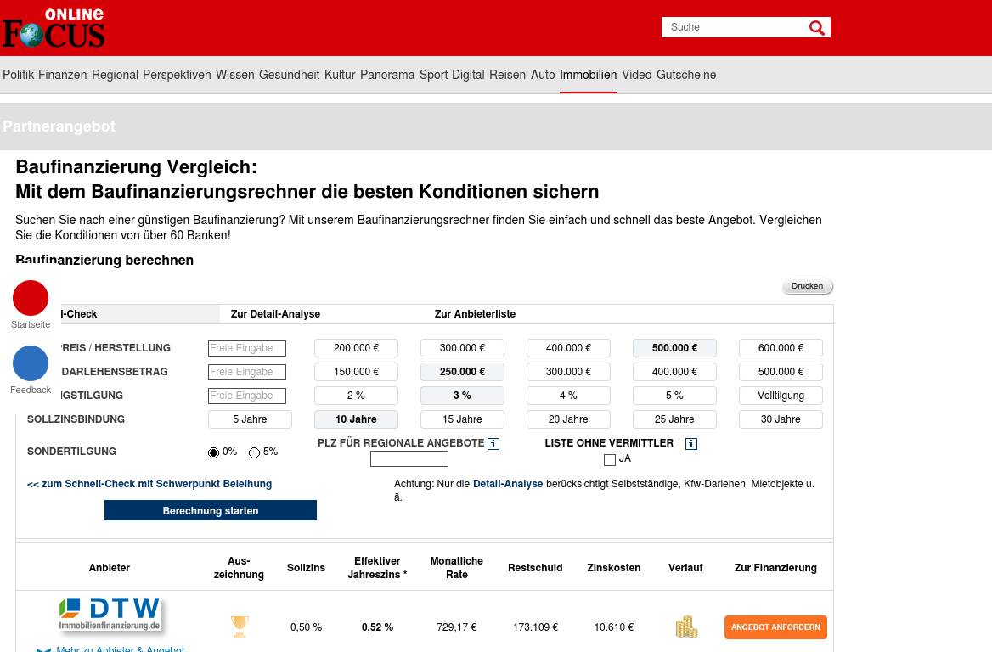Click the Focus Online logo

click(54, 28)
